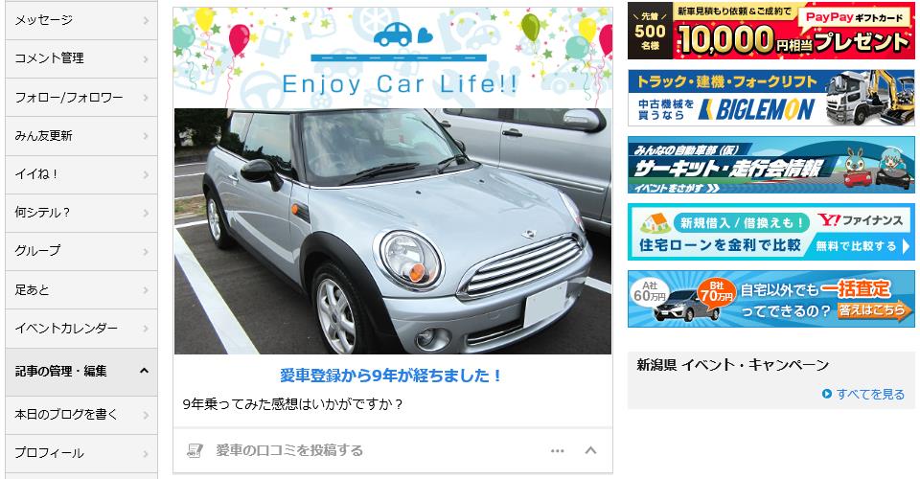Go to コメント管理

[81, 58]
